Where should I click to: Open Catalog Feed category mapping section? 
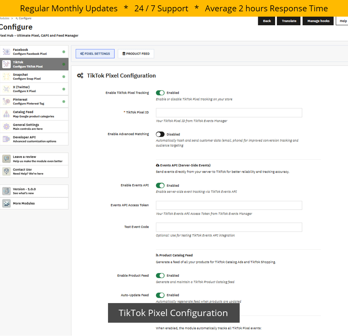click(34, 114)
